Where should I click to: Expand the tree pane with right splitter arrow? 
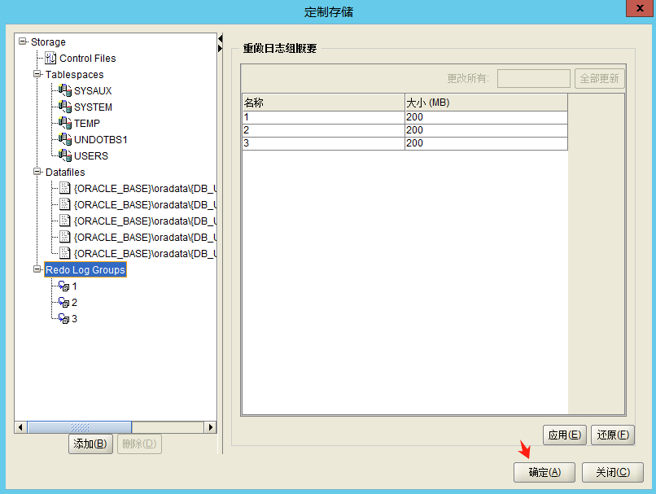220,49
